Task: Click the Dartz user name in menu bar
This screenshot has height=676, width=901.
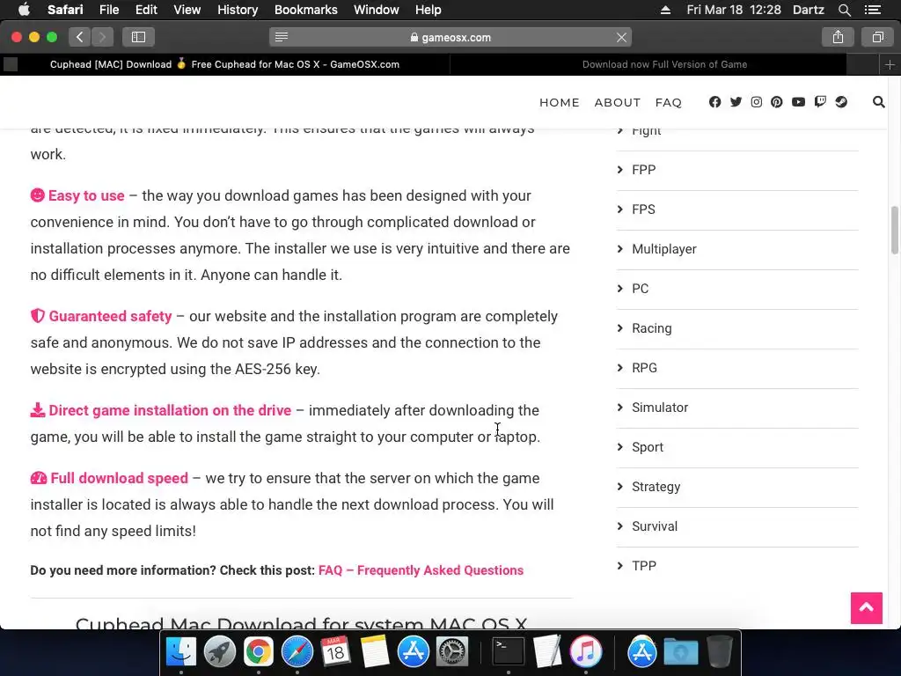Action: 808,10
